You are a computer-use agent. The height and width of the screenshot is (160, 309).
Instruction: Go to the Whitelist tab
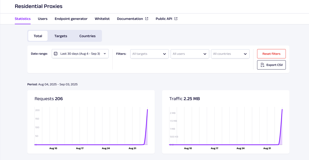point(102,19)
